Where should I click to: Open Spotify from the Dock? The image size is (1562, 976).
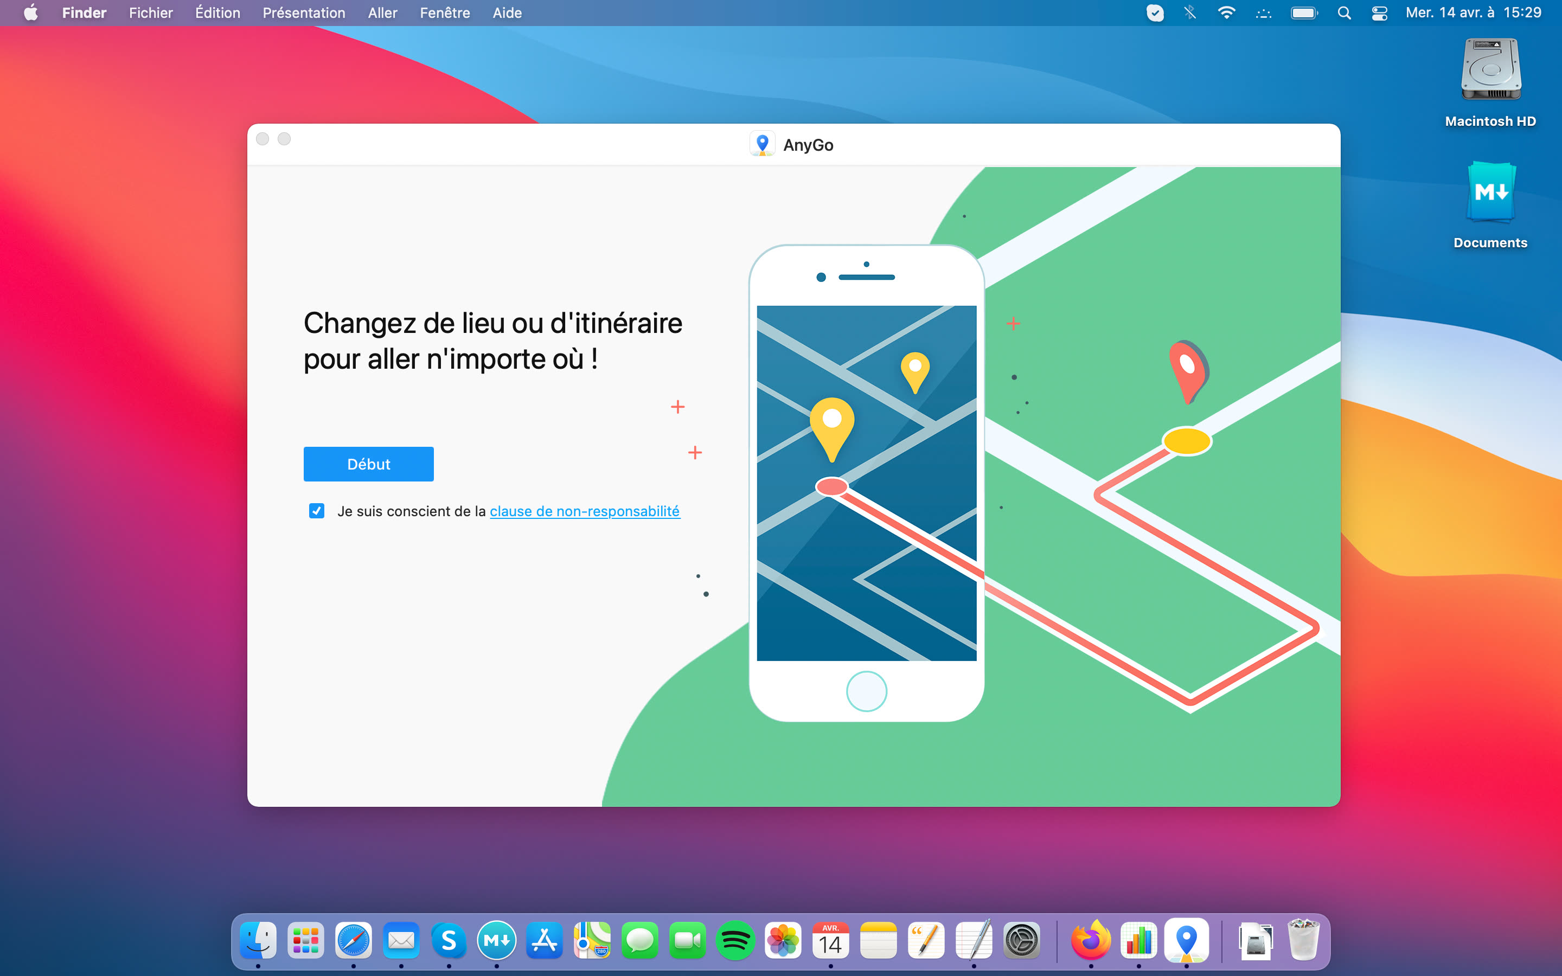[735, 941]
